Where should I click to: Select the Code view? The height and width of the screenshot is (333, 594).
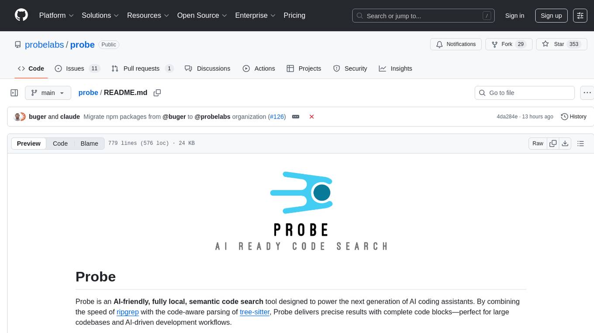point(60,143)
